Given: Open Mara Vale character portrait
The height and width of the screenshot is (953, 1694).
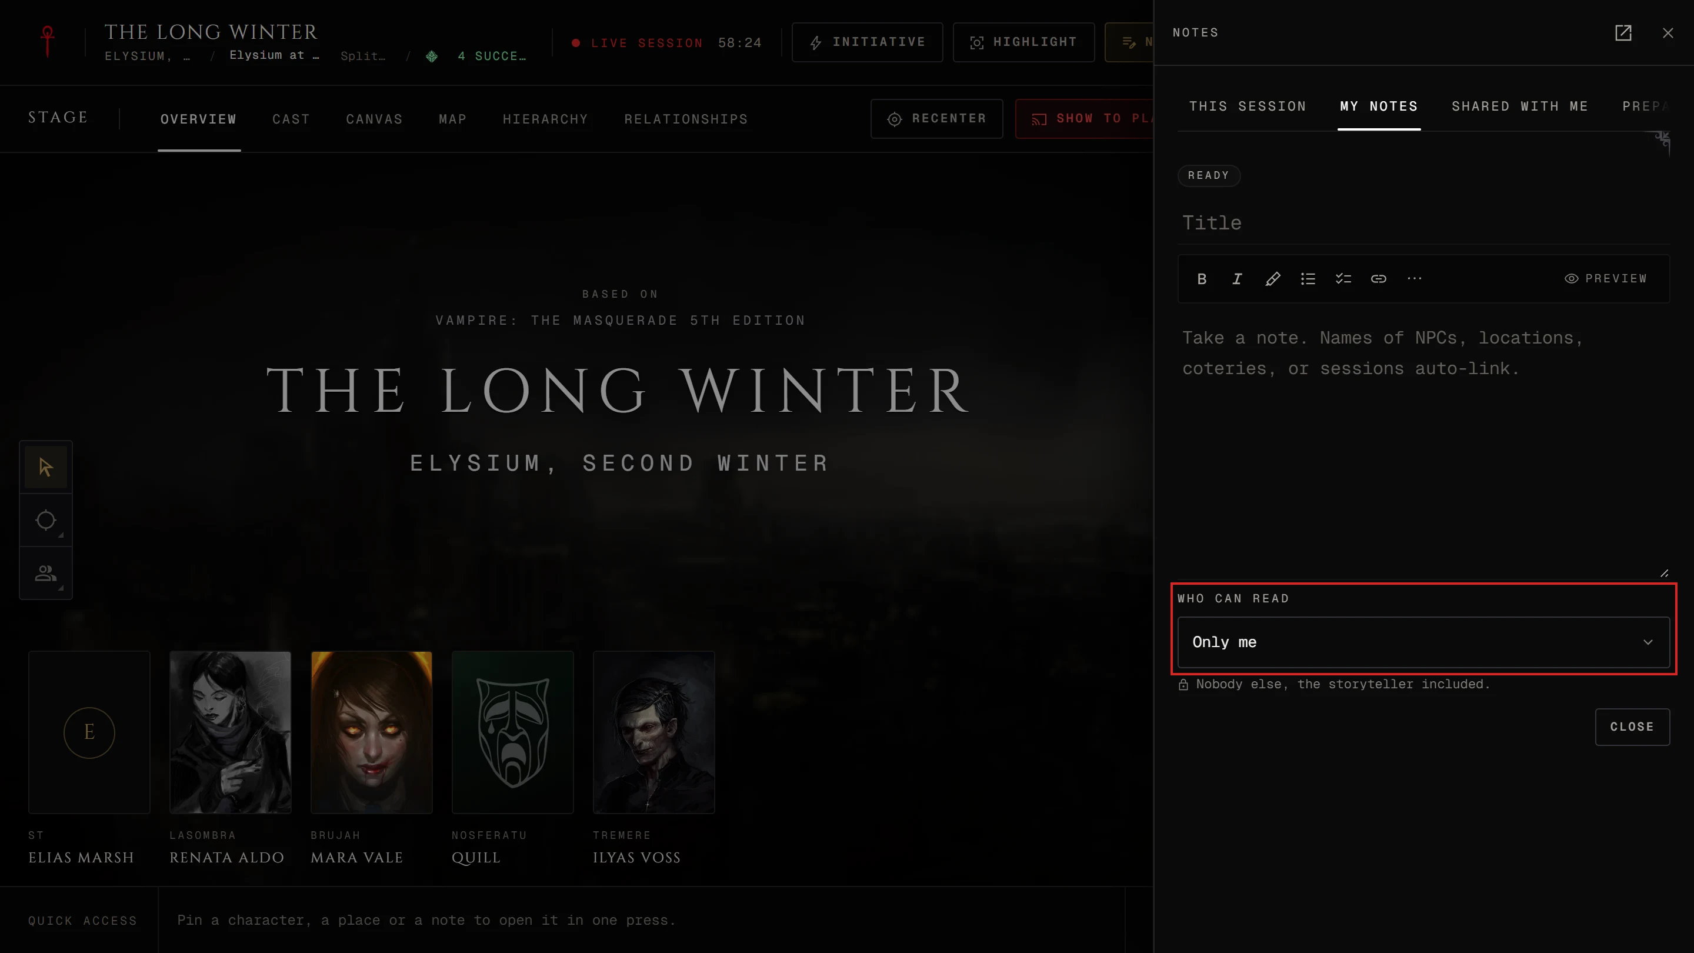Looking at the screenshot, I should 372,732.
